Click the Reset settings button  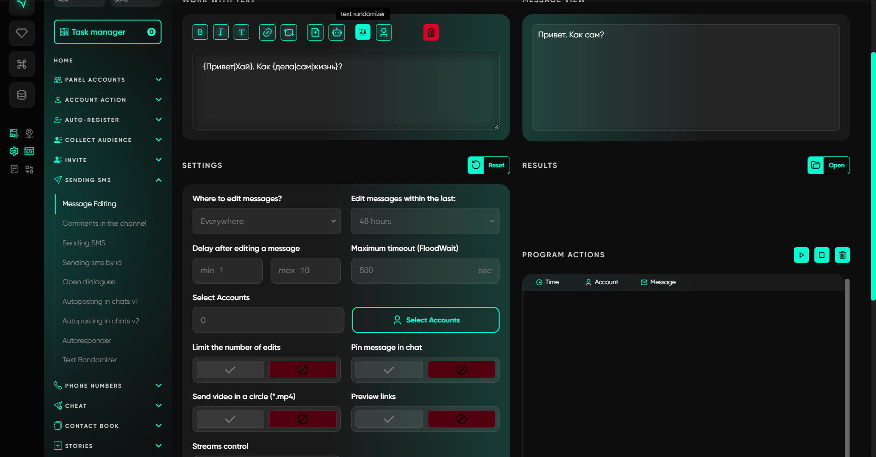[489, 166]
